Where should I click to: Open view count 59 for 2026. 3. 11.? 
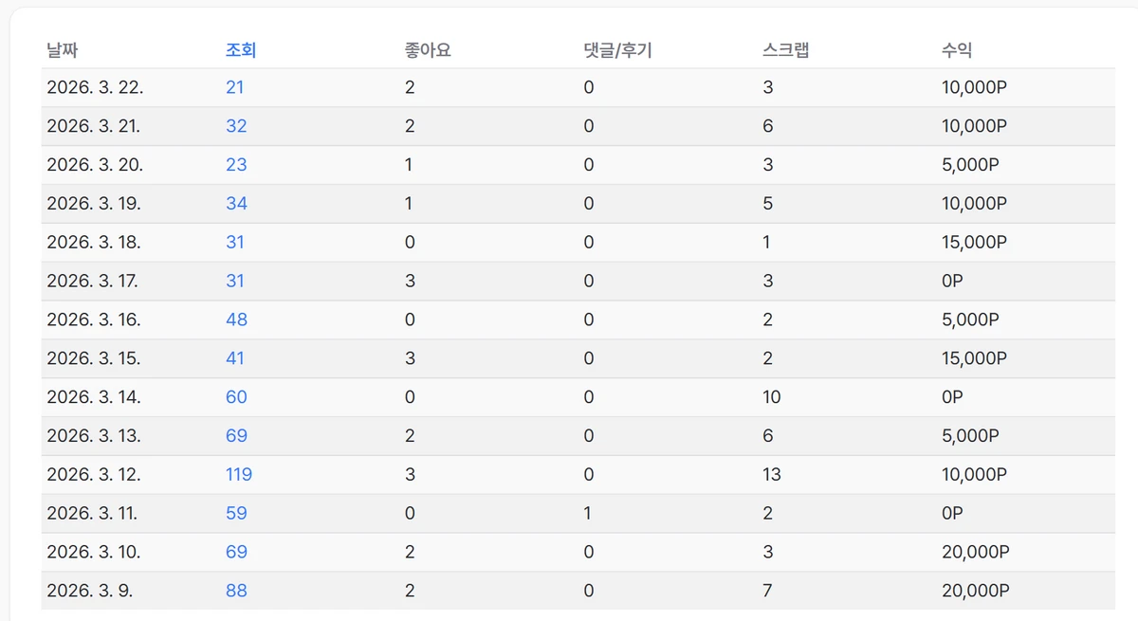[236, 513]
